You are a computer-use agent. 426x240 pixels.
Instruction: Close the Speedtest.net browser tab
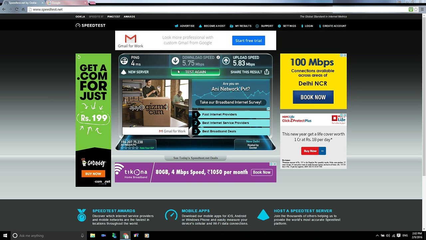pyautogui.click(x=42, y=3)
